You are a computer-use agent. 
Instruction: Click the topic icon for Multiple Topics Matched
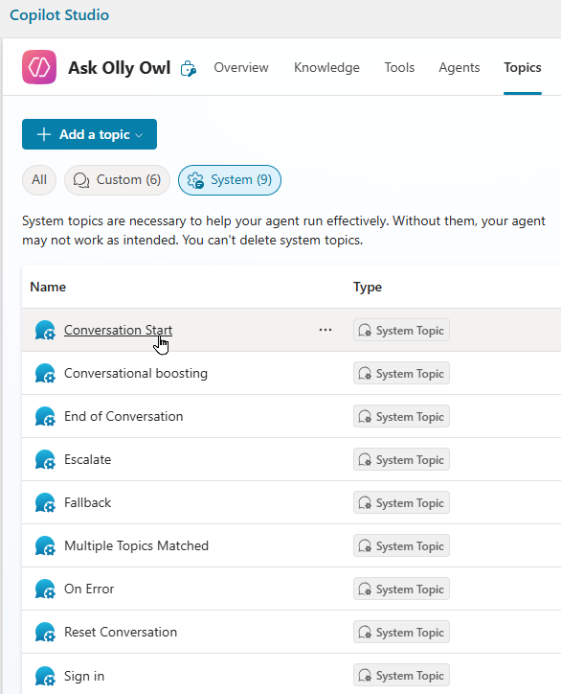click(45, 545)
